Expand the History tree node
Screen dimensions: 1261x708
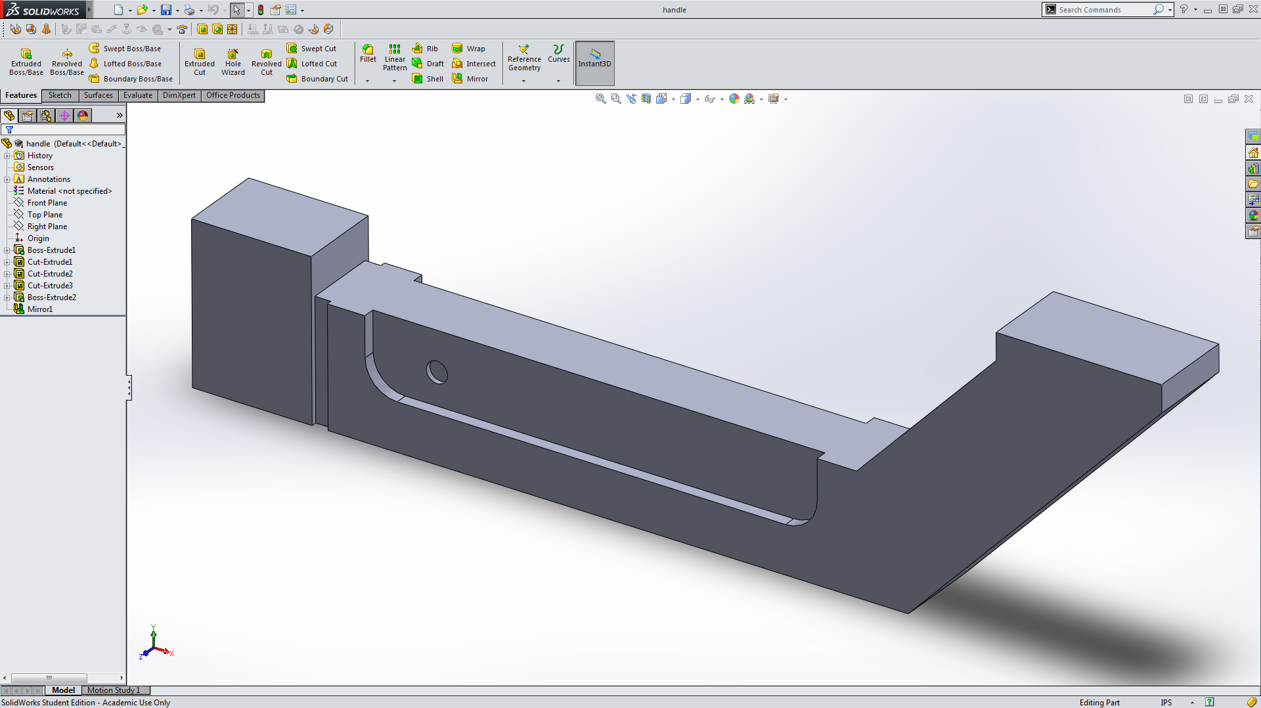(x=7, y=156)
